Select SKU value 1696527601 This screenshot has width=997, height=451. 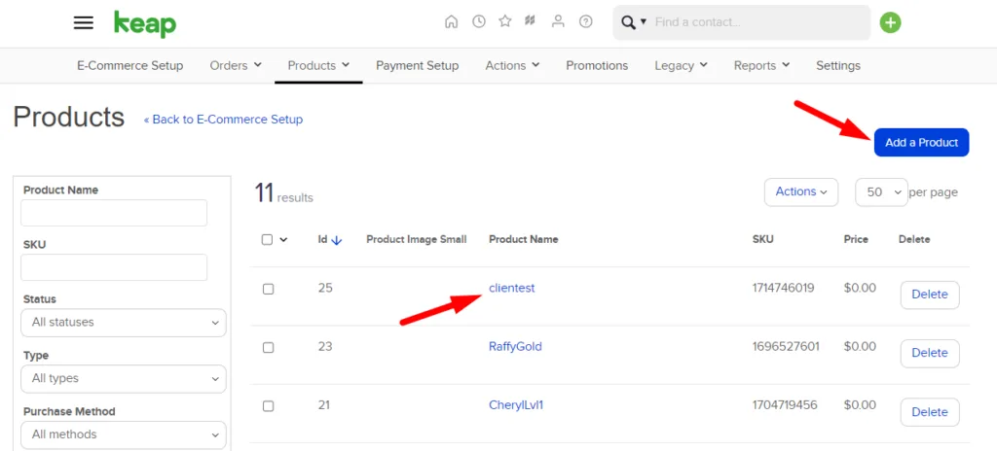pos(786,347)
